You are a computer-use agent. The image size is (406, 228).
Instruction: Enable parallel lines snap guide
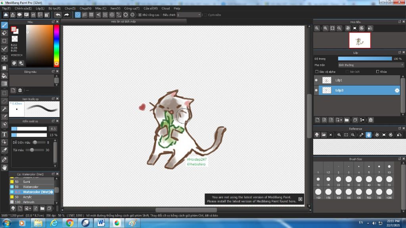(84, 15)
